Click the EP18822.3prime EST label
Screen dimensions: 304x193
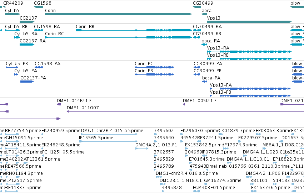tap(289, 159)
